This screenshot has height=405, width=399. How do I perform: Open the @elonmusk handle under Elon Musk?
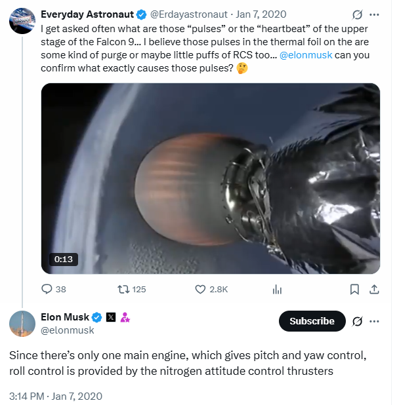click(x=68, y=331)
